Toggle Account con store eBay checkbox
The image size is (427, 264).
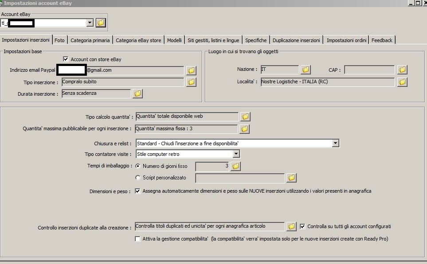click(x=66, y=59)
